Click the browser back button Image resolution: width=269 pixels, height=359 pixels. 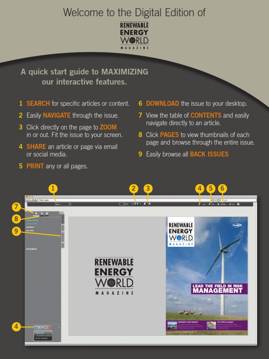[28, 200]
